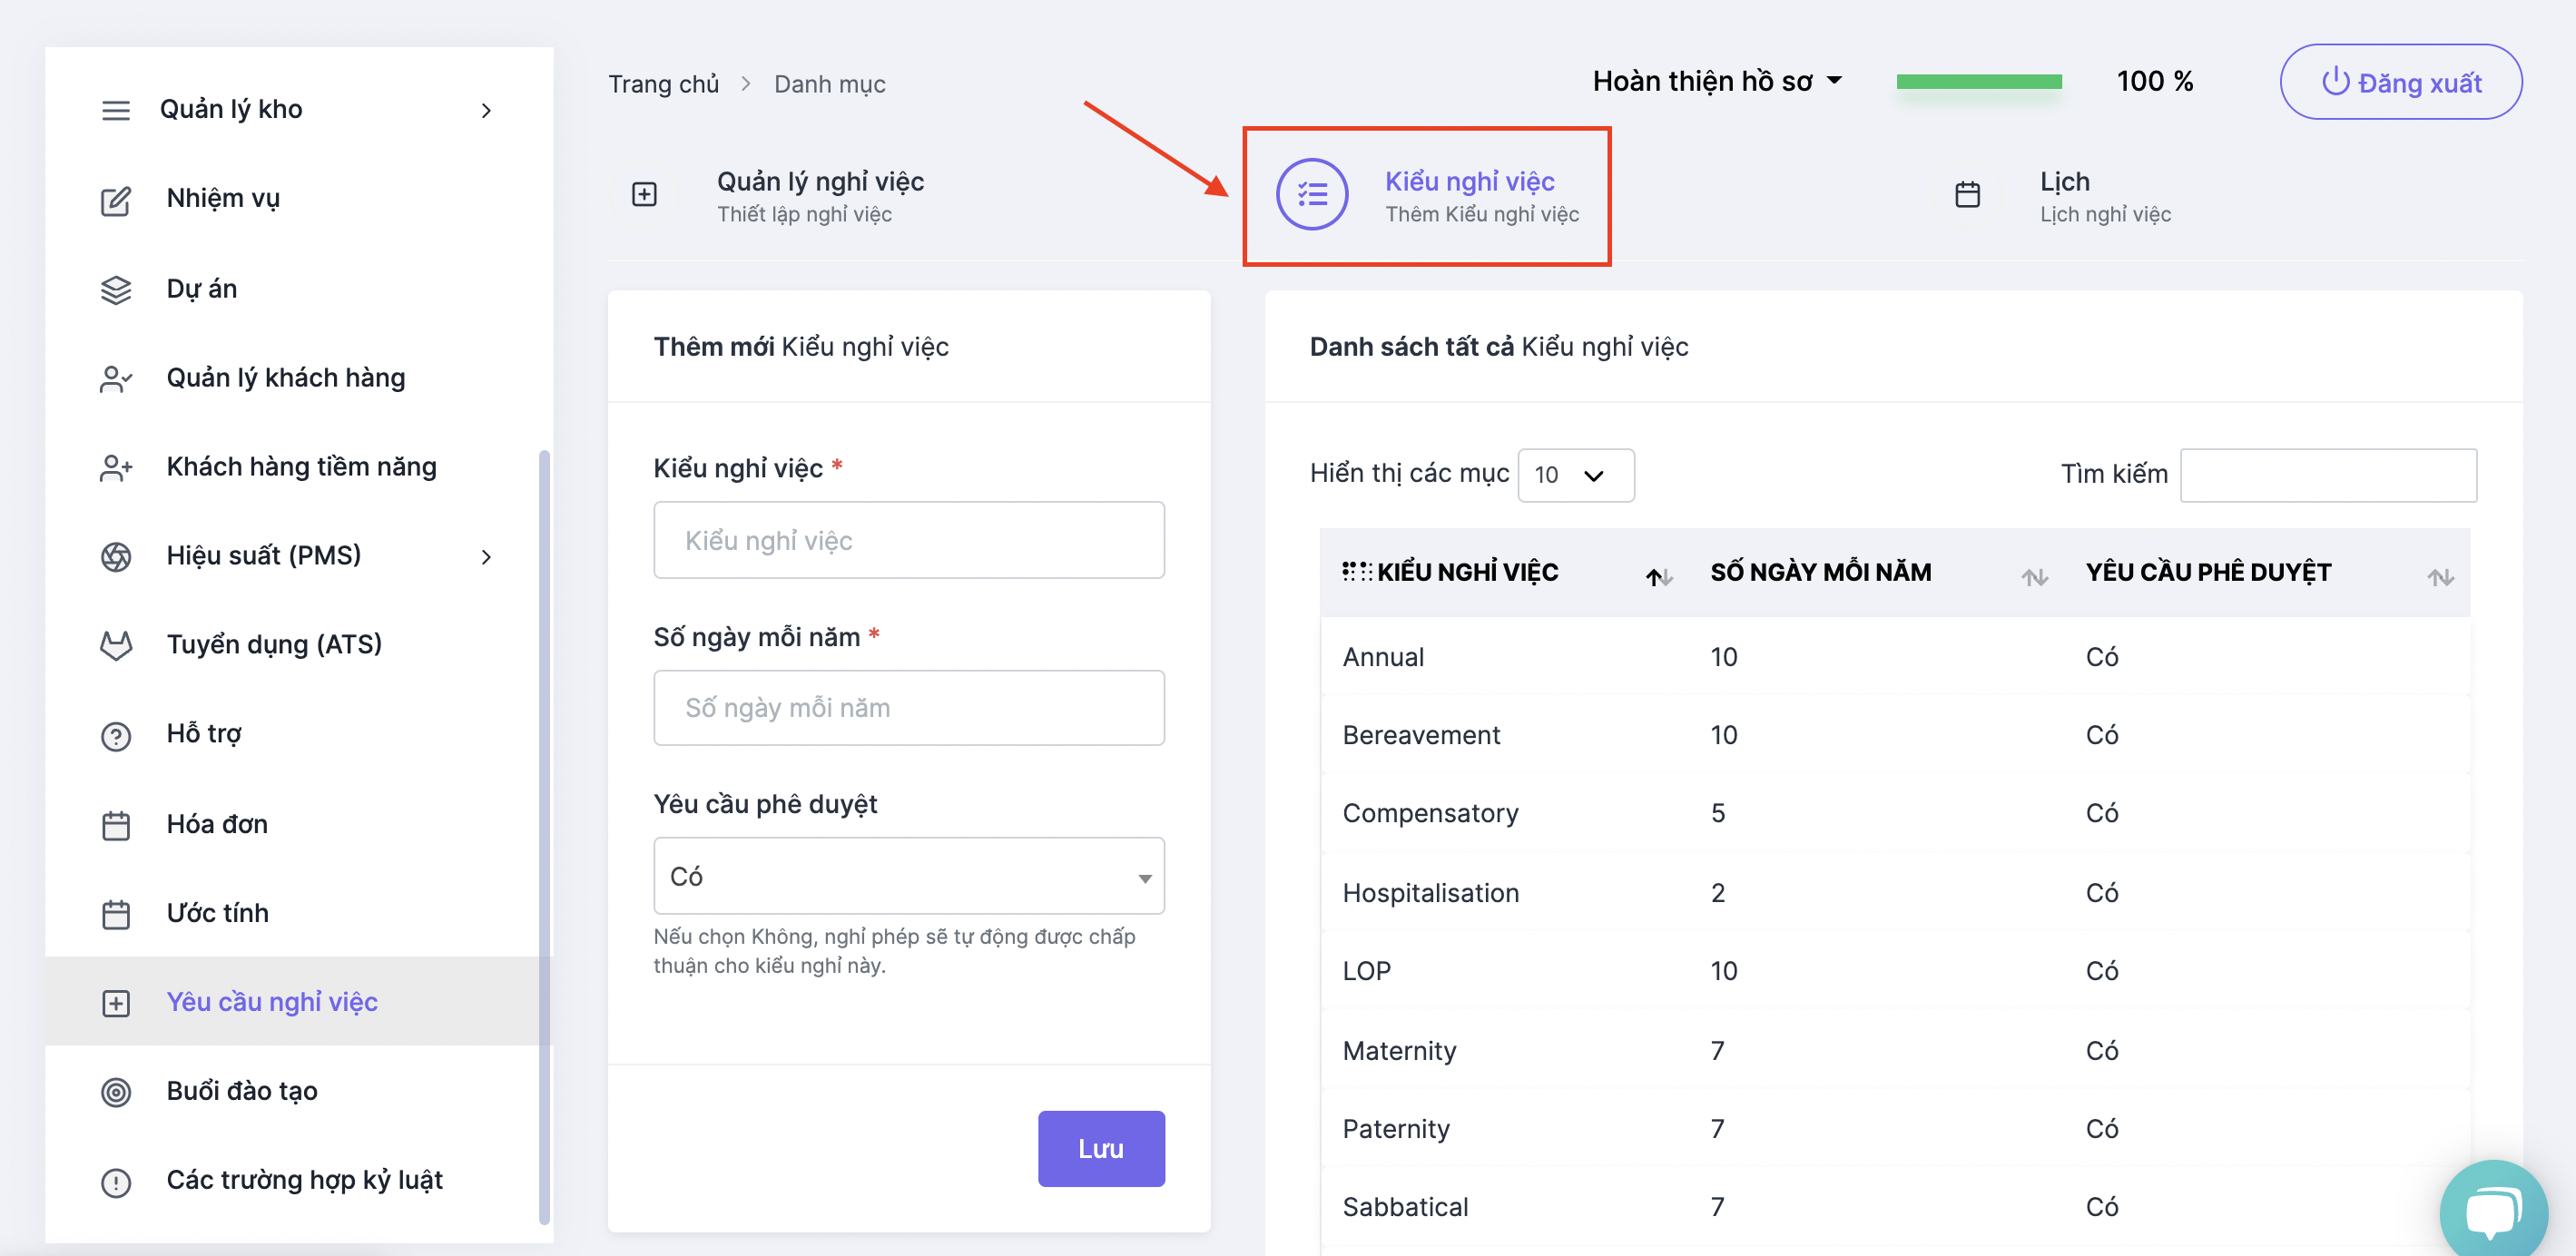Screen dimensions: 2576x1256
Task: Click the profile completion progress bar
Action: point(1979,82)
